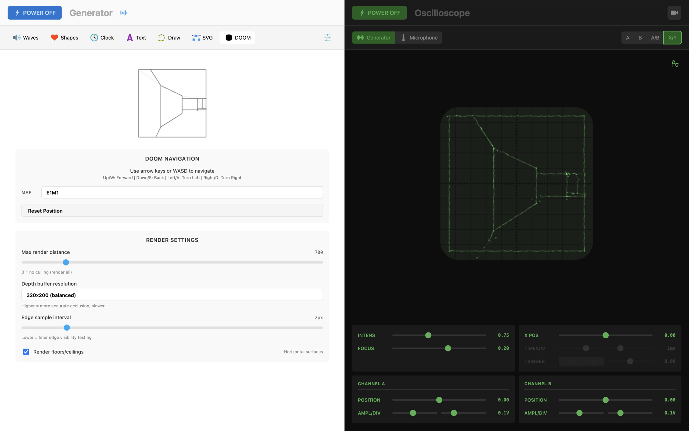This screenshot has height=431, width=689.
Task: Click the green waveform icon on the oscilloscope screen
Action: pyautogui.click(x=675, y=64)
